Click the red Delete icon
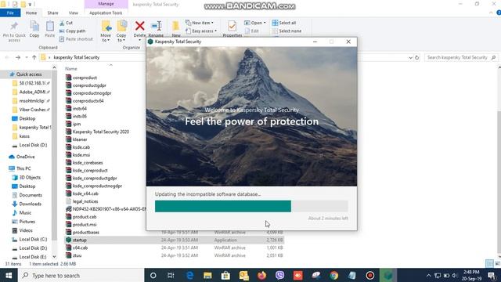Viewport: 501px width, 282px height. pyautogui.click(x=139, y=26)
